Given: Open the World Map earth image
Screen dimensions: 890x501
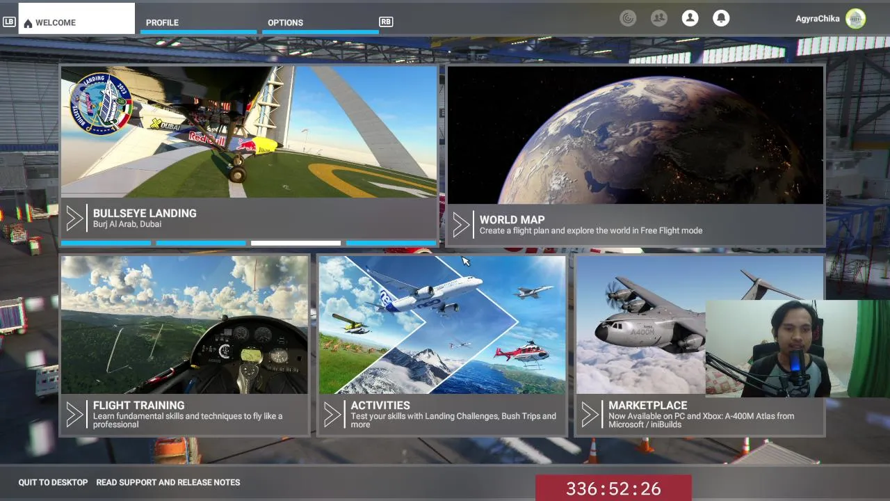Looking at the screenshot, I should point(636,135).
